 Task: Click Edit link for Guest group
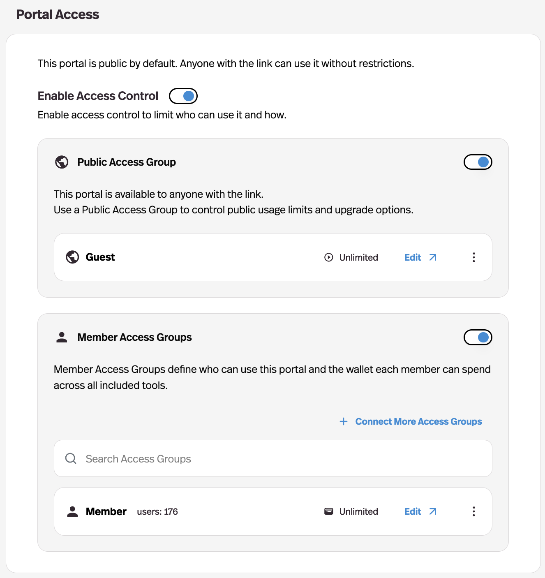point(413,257)
